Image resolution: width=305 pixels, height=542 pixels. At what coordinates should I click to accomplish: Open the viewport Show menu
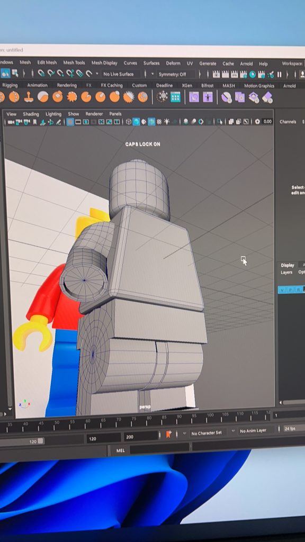click(73, 114)
